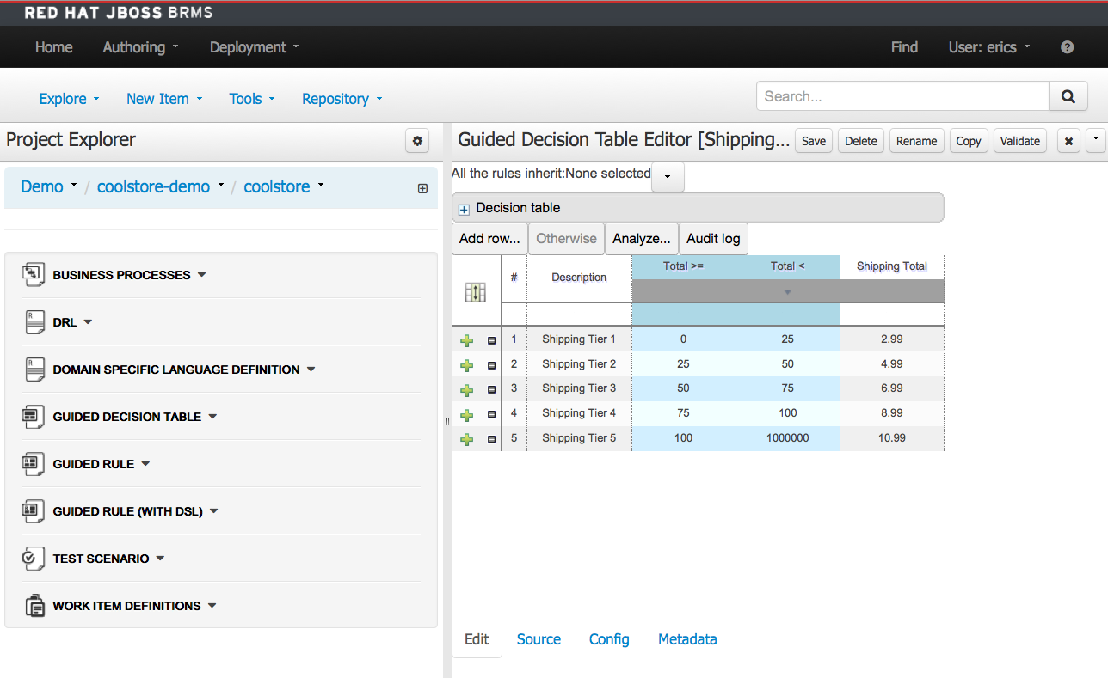Open the rules inheritance selector dropdown
The width and height of the screenshot is (1108, 678).
[x=668, y=177]
